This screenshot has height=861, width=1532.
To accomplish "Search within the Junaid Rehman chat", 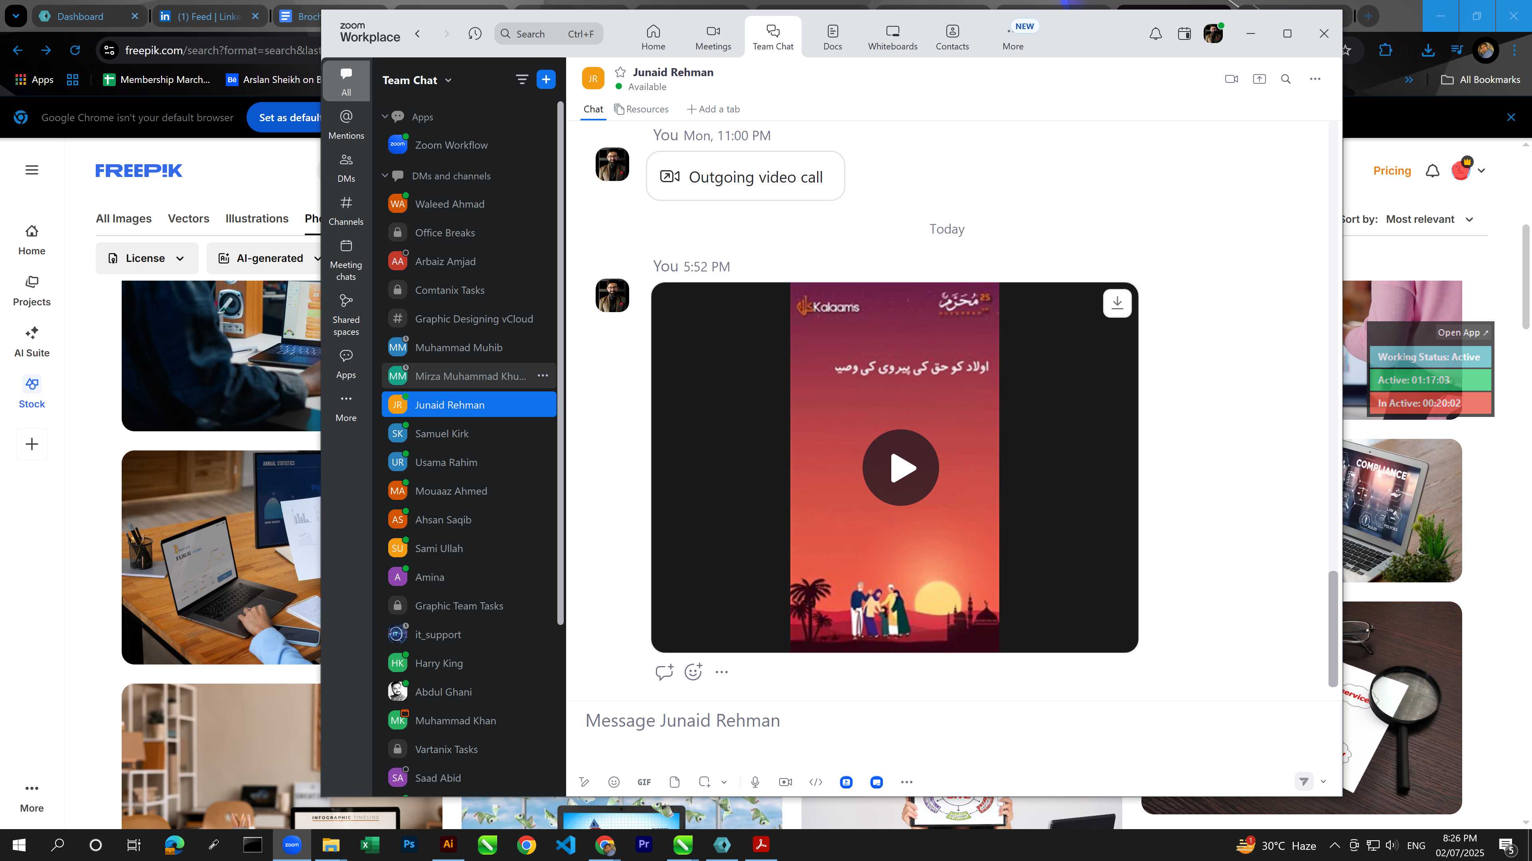I will (1286, 79).
